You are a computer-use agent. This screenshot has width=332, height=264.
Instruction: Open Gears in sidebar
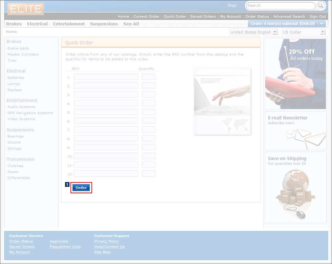(13, 172)
